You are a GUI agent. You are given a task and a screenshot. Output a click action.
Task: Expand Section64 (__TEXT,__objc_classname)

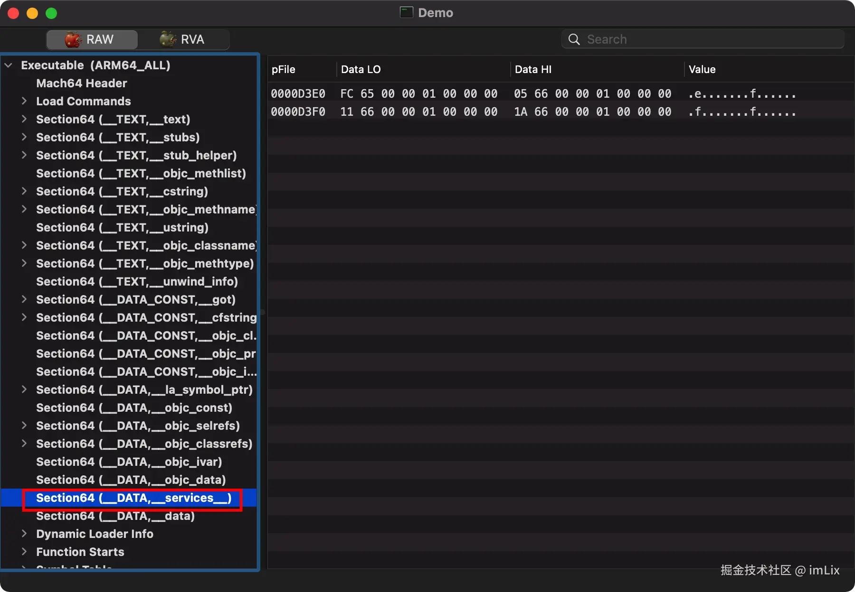coord(24,245)
